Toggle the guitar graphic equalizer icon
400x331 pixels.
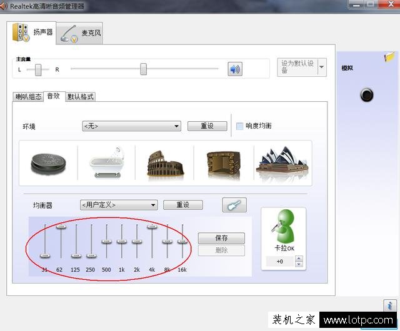(x=234, y=205)
